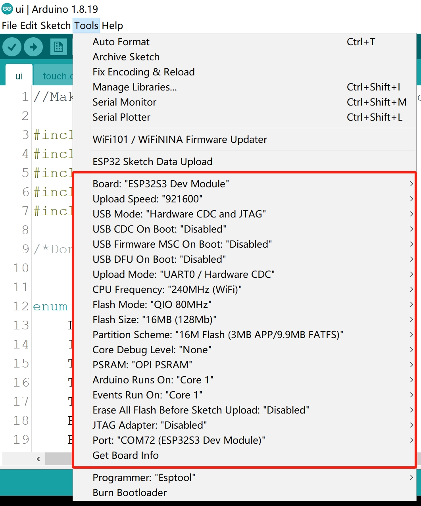The image size is (421, 506).
Task: Expand PSRAM "OPI PSRAM" submenu
Action: [244, 365]
